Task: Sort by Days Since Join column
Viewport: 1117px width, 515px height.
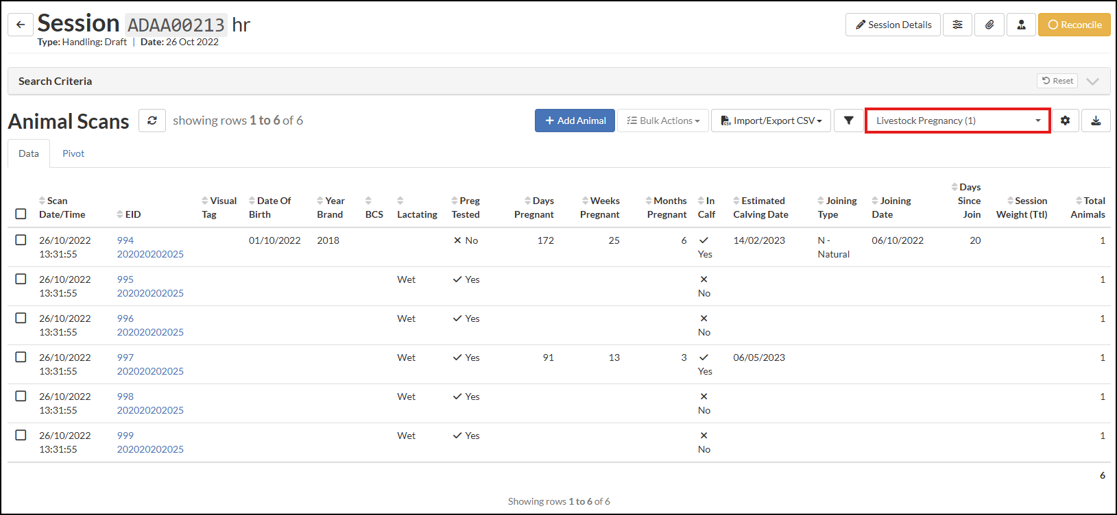Action: 966,201
